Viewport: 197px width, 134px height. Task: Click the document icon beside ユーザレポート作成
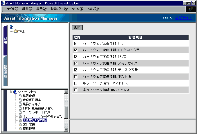20,112
